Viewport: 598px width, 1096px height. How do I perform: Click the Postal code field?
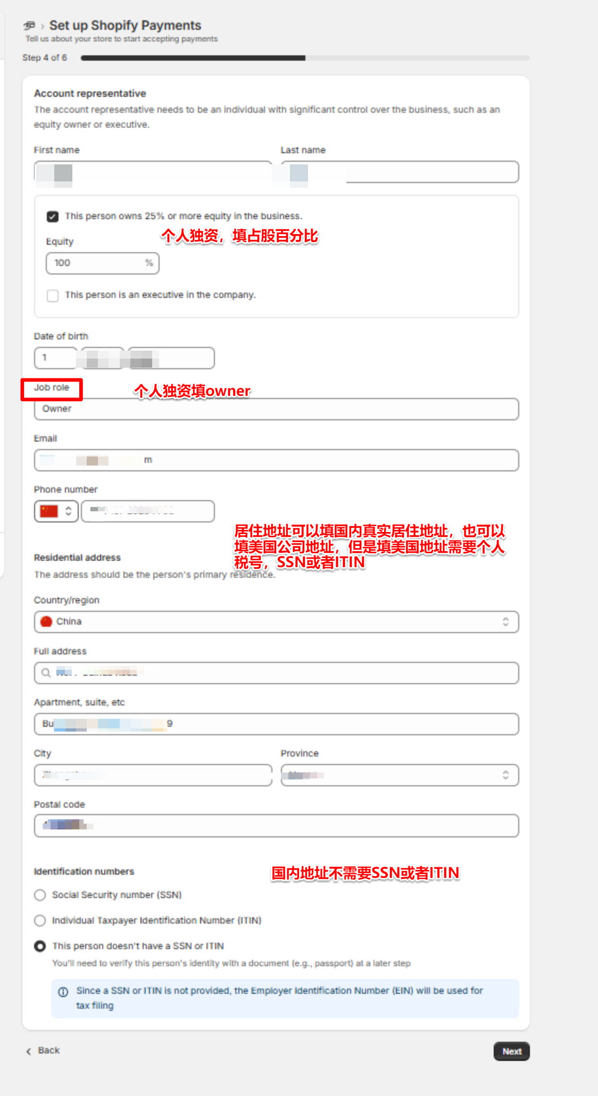coord(276,826)
